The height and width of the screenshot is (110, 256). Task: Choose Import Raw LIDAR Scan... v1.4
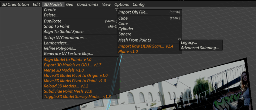click(149, 46)
